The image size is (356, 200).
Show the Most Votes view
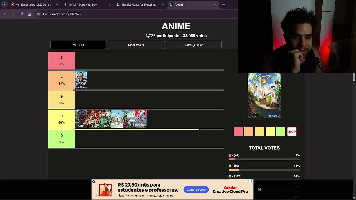click(x=136, y=45)
